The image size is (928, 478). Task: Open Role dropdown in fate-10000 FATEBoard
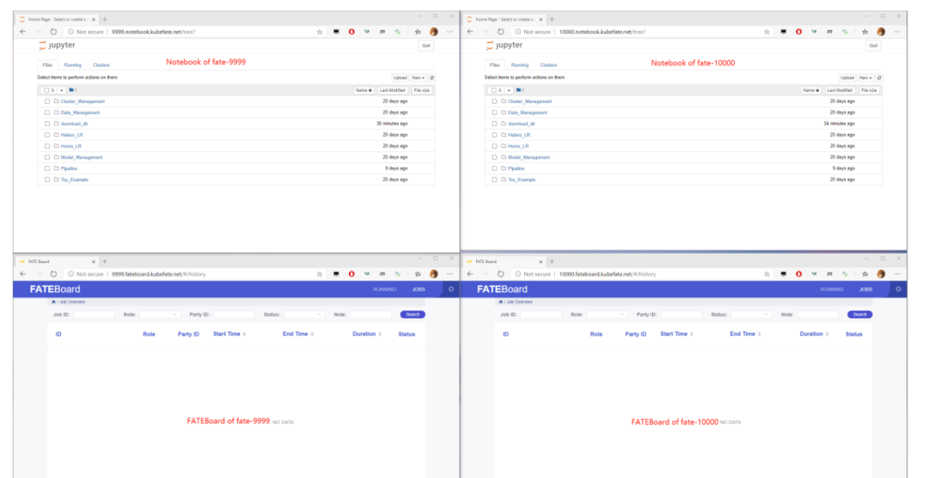(x=606, y=315)
